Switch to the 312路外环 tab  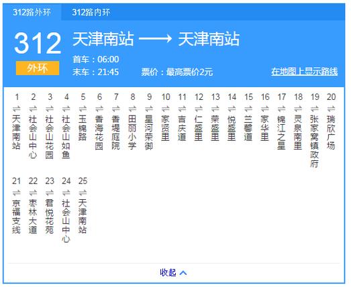(x=32, y=12)
